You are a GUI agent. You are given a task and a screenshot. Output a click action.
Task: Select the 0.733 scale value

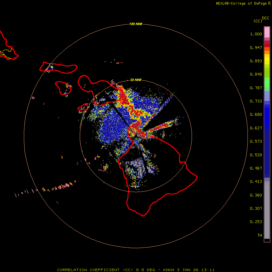(256, 101)
